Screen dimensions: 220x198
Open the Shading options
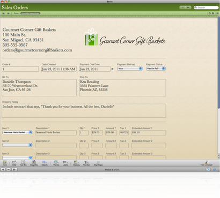coord(76,163)
